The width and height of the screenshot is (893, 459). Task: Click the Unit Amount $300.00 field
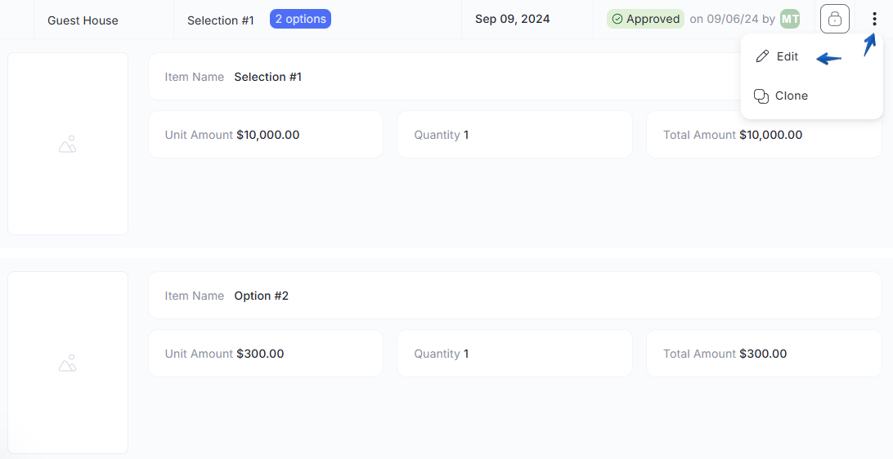pos(266,354)
